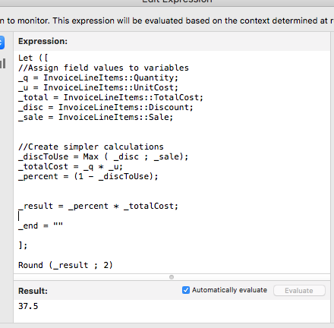Click inside the Result output area showing 37.5
Viewport: 334px width, 328px height.
[x=172, y=311]
